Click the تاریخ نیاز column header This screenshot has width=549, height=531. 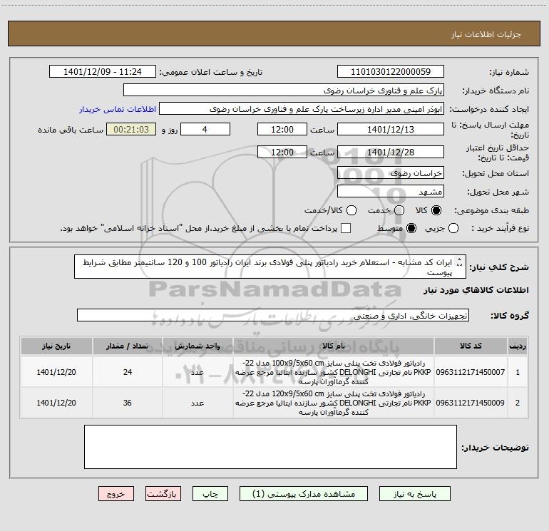click(x=56, y=346)
